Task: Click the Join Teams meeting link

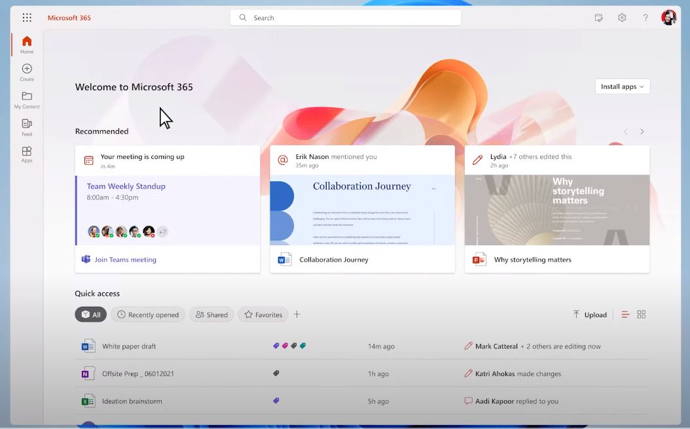Action: [x=126, y=260]
